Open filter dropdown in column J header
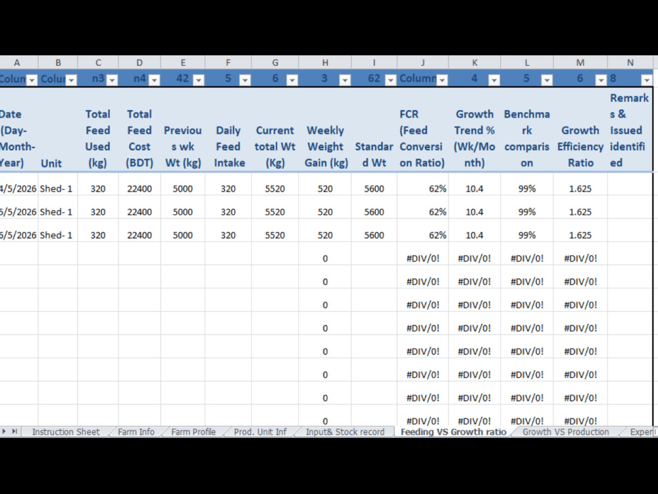Image resolution: width=658 pixels, height=494 pixels. click(x=442, y=80)
